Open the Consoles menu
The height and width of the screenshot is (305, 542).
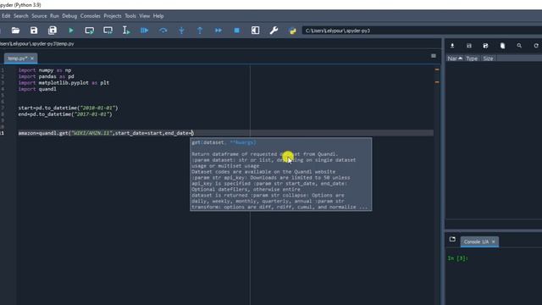coord(91,16)
